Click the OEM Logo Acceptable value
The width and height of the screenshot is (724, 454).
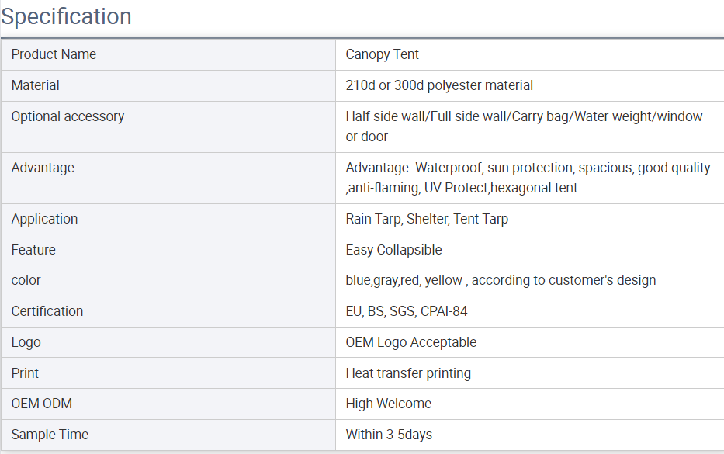pos(411,342)
